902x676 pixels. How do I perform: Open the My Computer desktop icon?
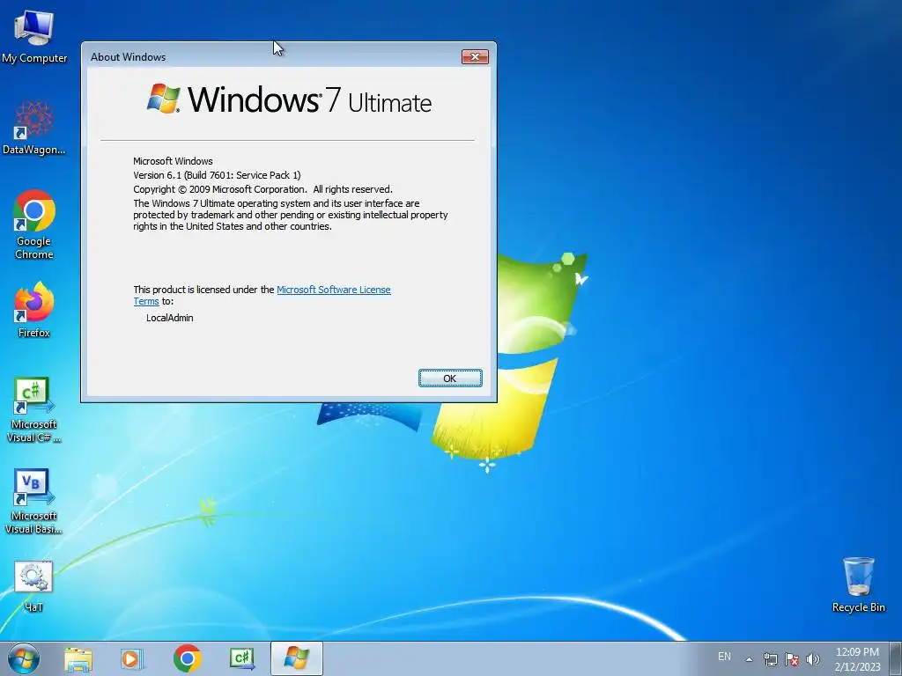[x=34, y=35]
